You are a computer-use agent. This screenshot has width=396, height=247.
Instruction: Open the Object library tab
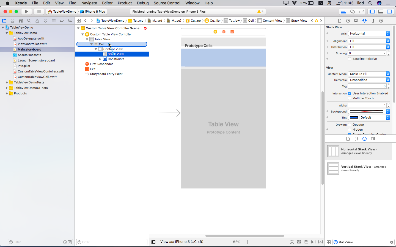[x=364, y=139]
